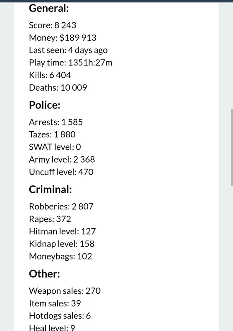Click the SWAT level 0 line
The height and width of the screenshot is (331, 233).
[x=55, y=147]
